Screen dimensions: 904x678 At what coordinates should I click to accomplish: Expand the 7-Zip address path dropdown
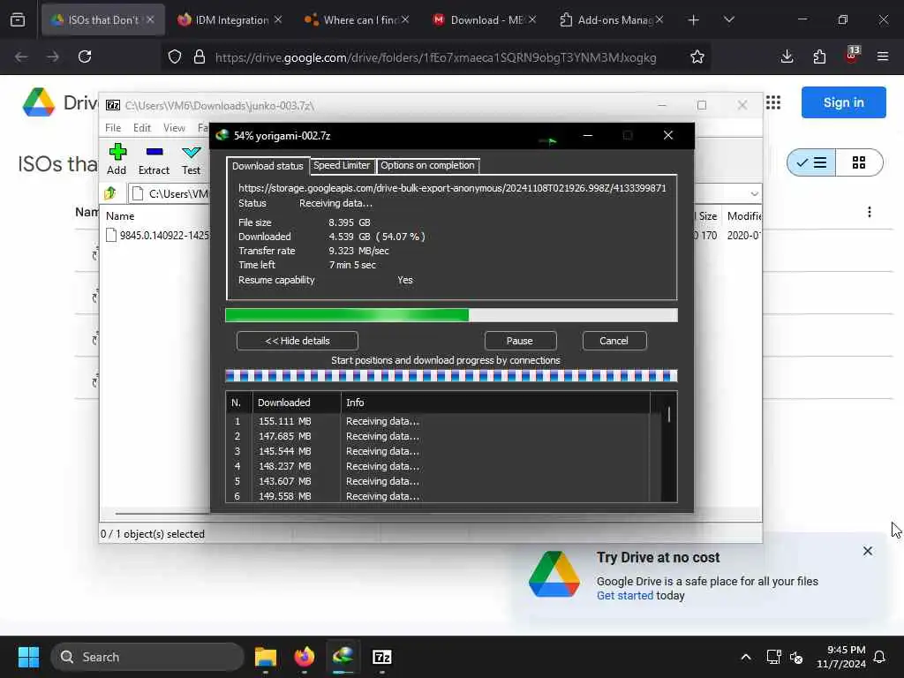(x=754, y=193)
